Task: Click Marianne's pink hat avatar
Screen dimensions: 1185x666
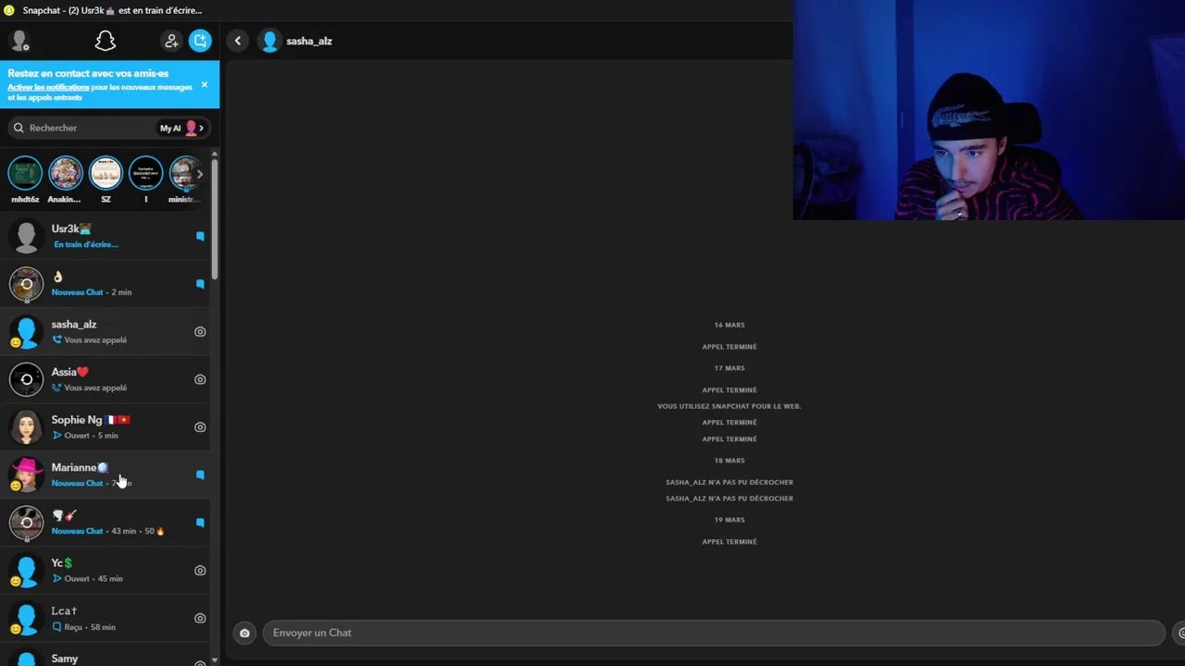Action: tap(26, 475)
